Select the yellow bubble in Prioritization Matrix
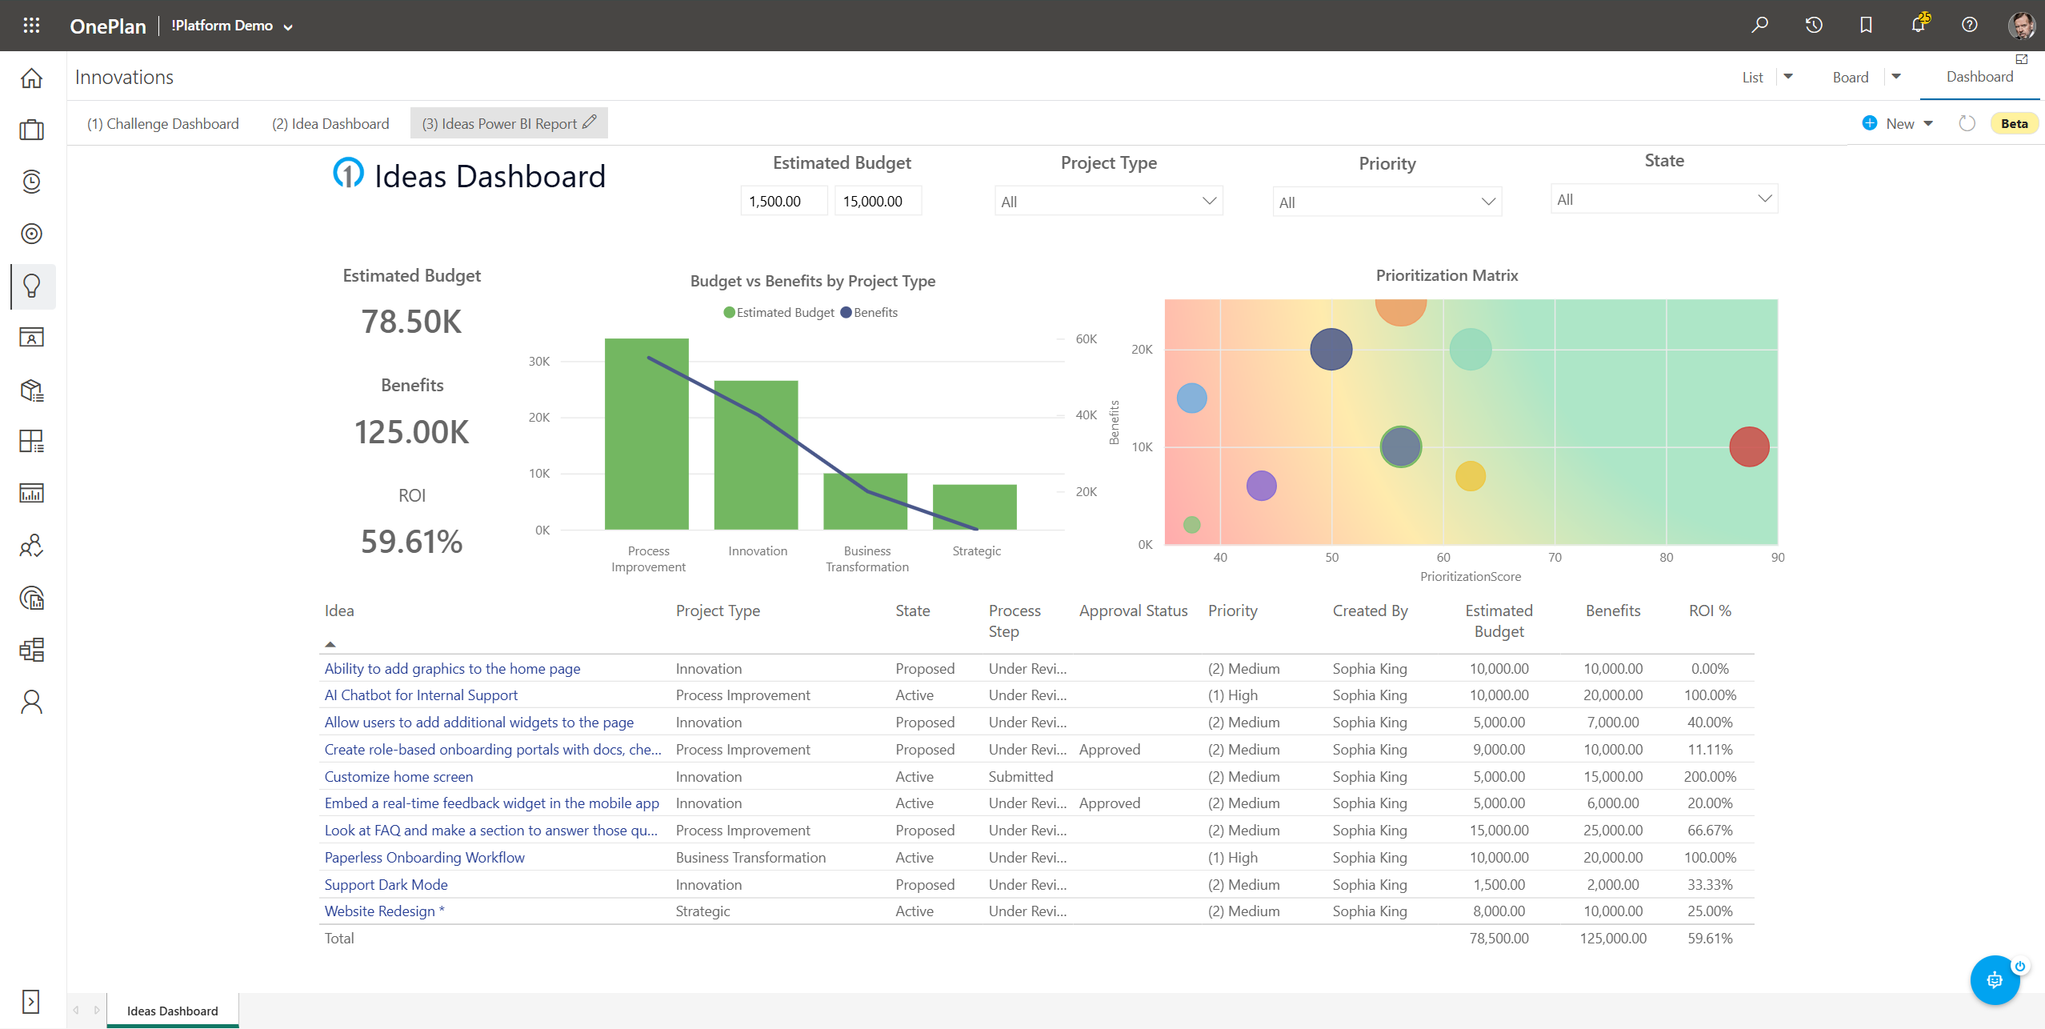The height and width of the screenshot is (1029, 2045). [1470, 476]
